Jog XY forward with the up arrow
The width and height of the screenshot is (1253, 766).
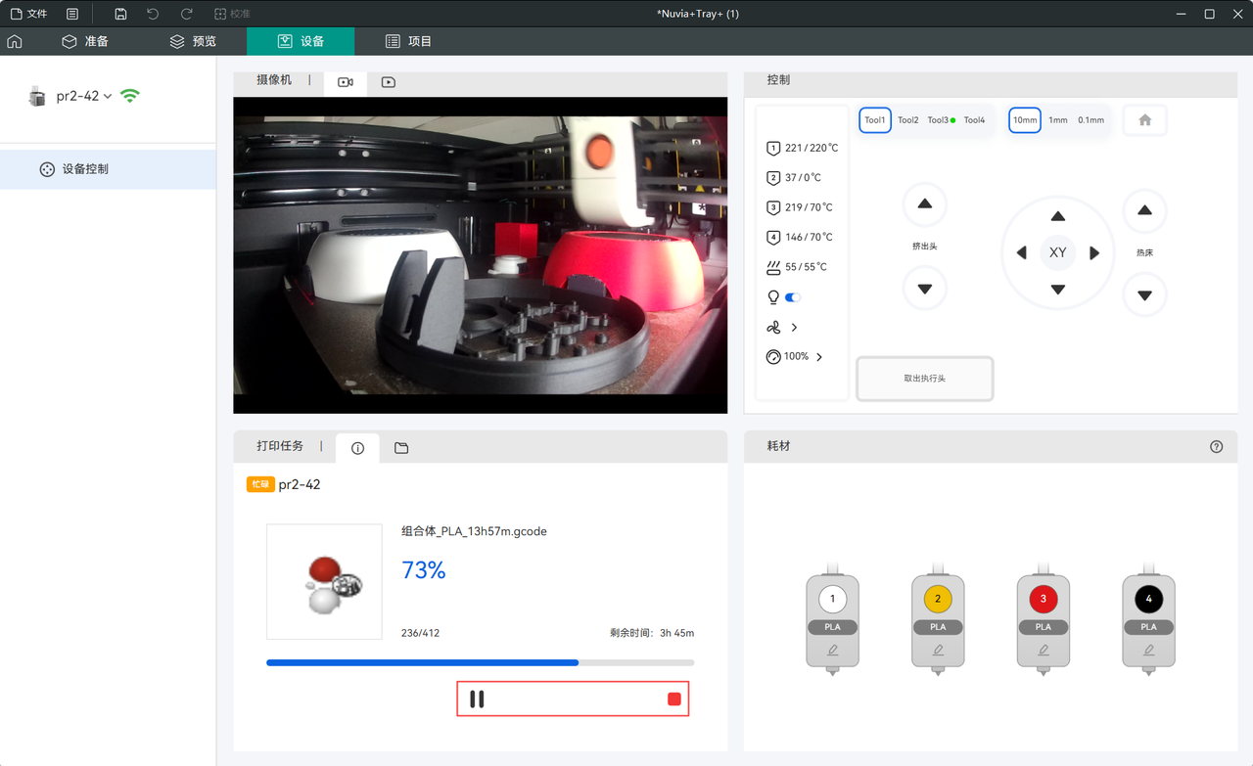1057,216
